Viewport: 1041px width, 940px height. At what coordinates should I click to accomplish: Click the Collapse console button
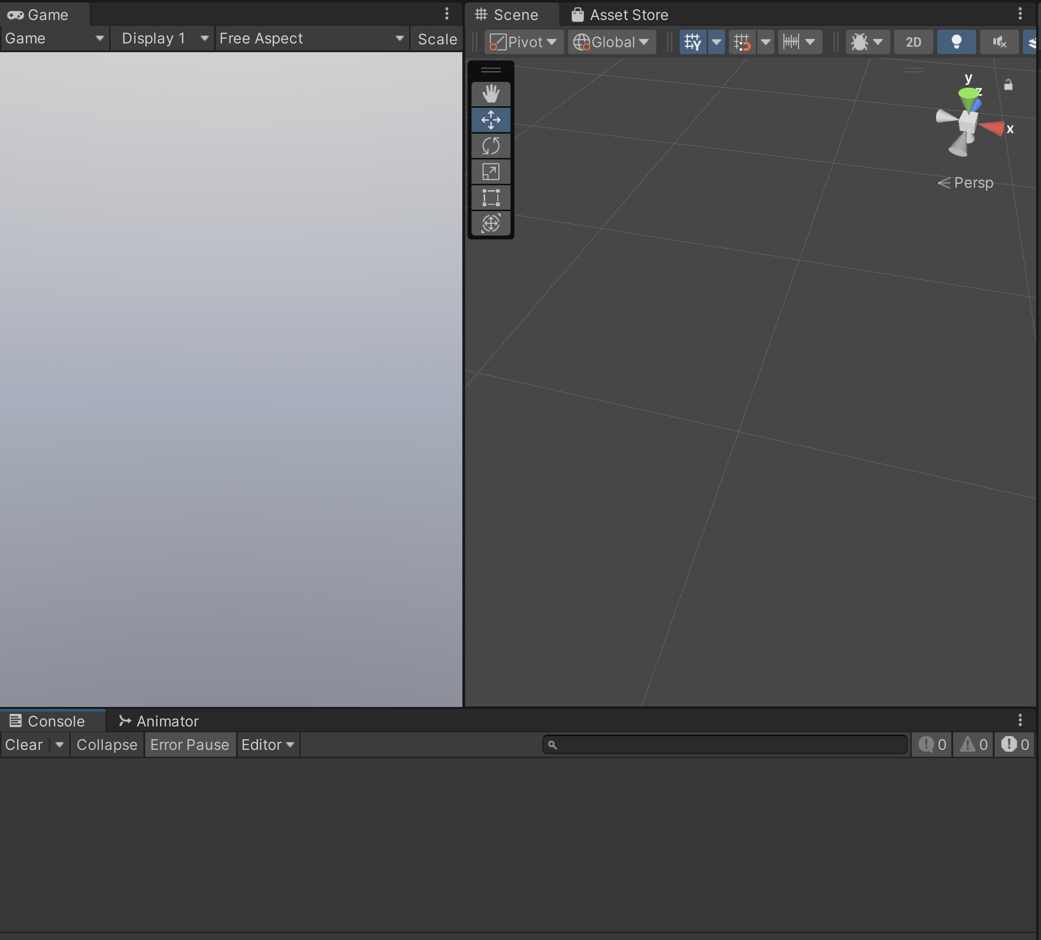107,745
